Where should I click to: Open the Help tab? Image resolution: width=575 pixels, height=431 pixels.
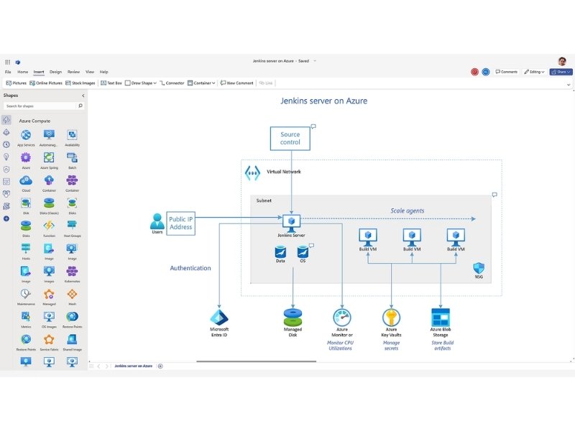pos(103,72)
